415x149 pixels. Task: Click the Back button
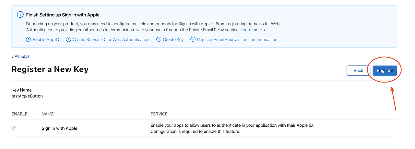[x=358, y=71]
